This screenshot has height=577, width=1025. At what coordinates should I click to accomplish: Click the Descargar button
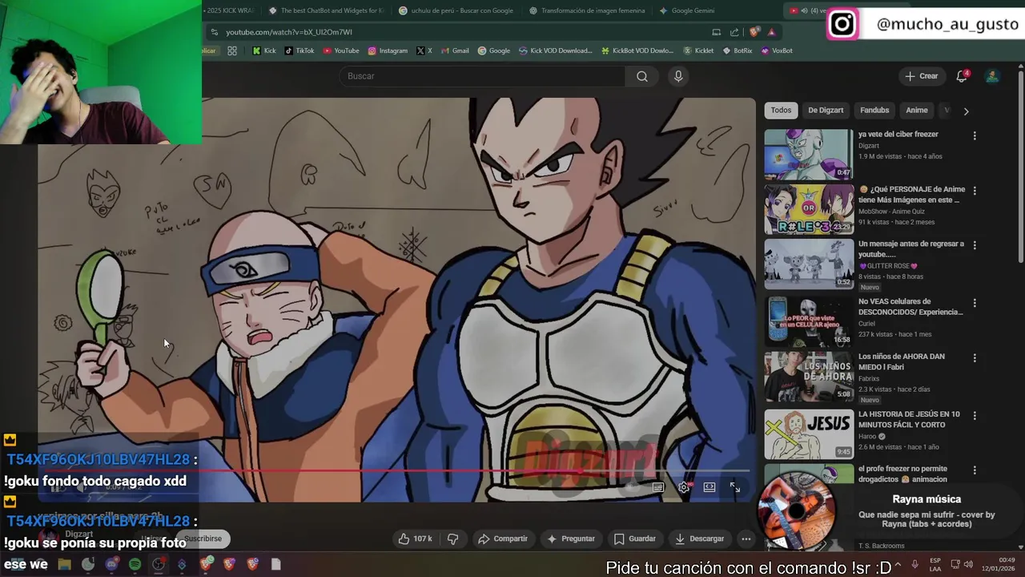point(699,539)
